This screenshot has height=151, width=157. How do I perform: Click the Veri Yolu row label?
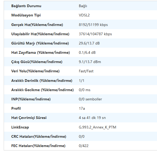[35, 71]
